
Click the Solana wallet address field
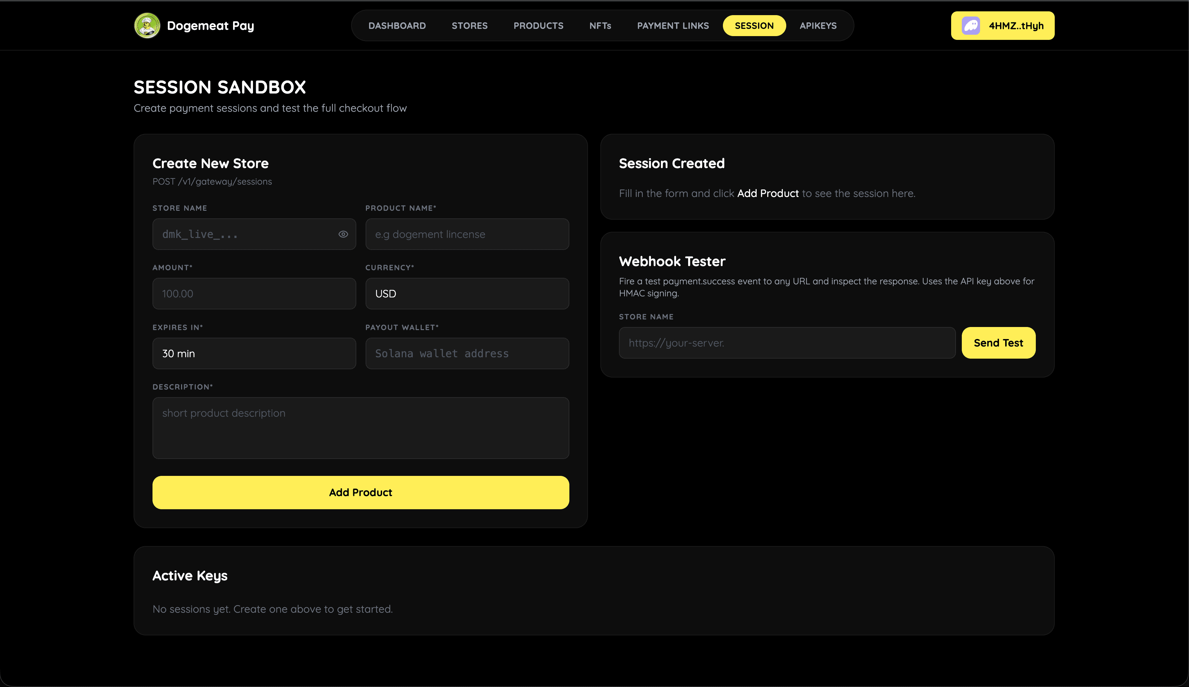(x=467, y=353)
